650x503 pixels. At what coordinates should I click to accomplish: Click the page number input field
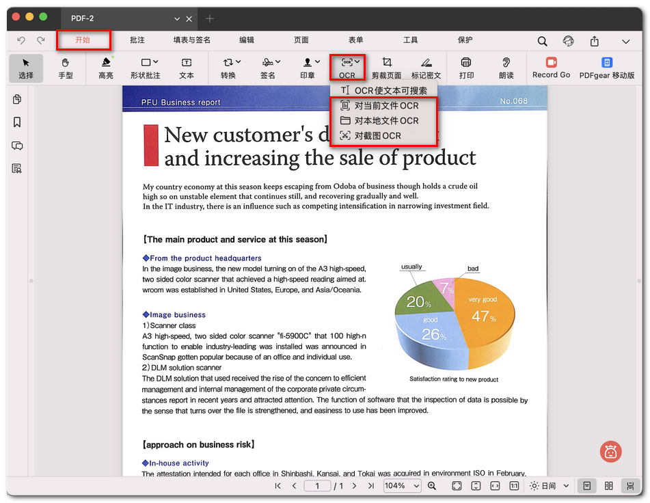tap(317, 486)
